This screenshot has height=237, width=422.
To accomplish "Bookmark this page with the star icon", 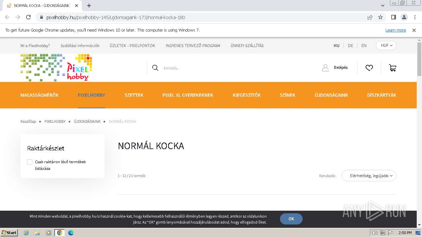I will [x=380, y=17].
